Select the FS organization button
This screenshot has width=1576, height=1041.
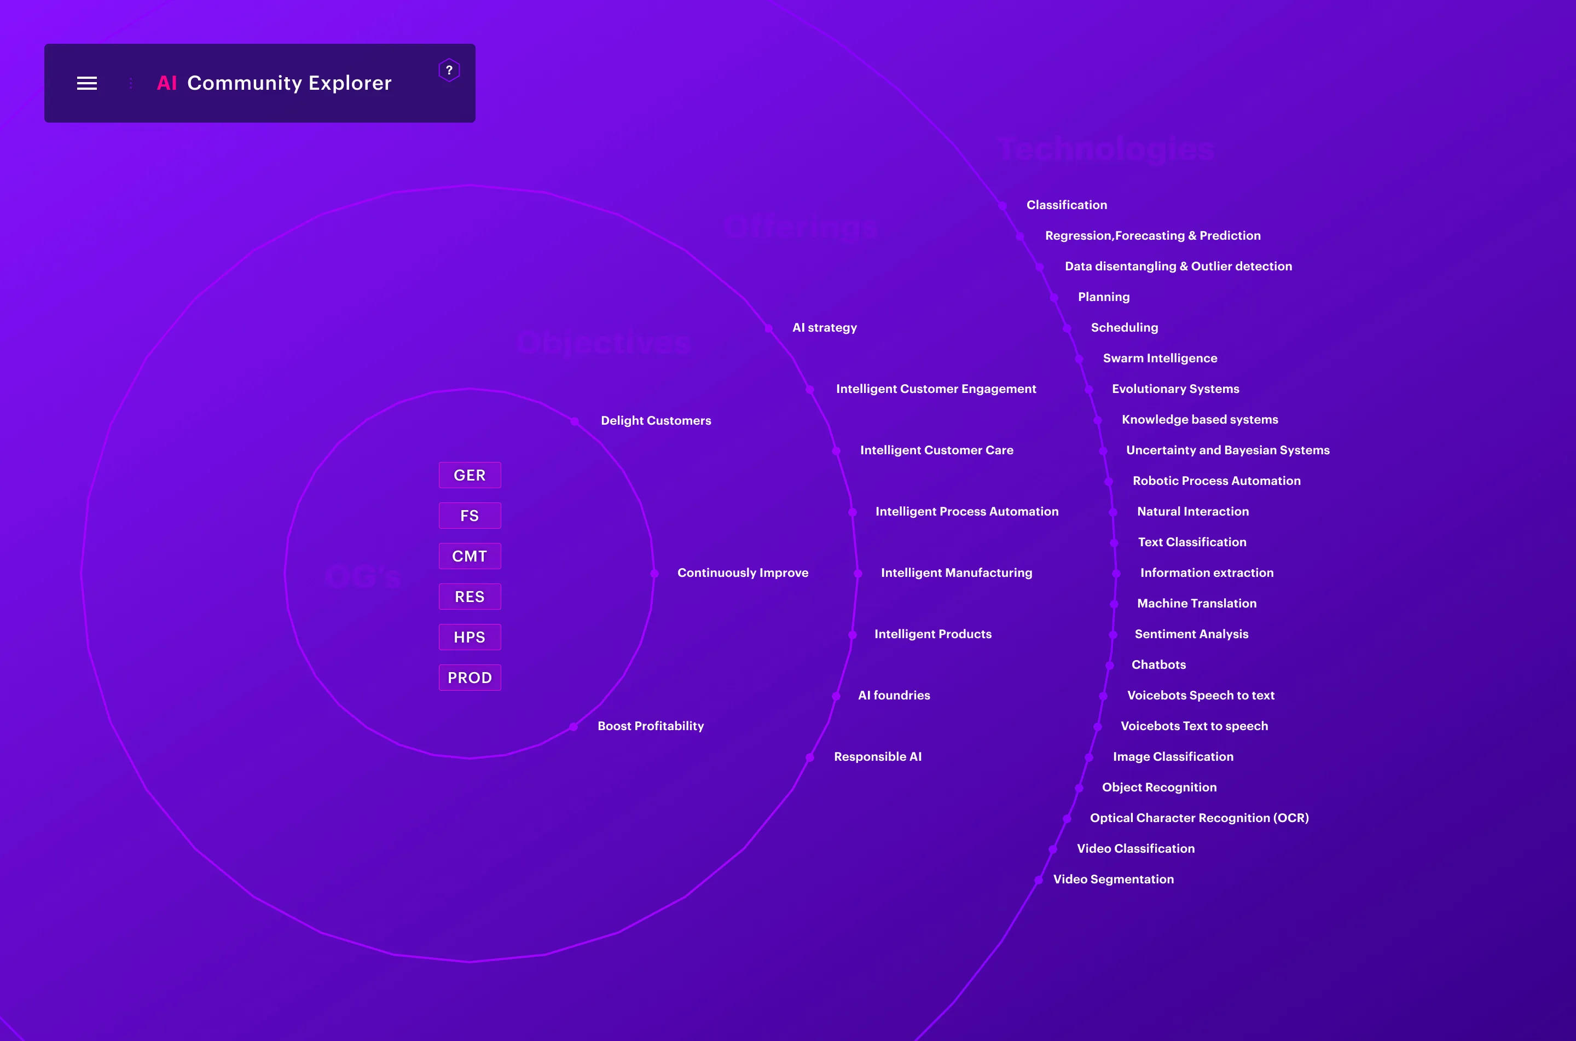click(x=470, y=516)
